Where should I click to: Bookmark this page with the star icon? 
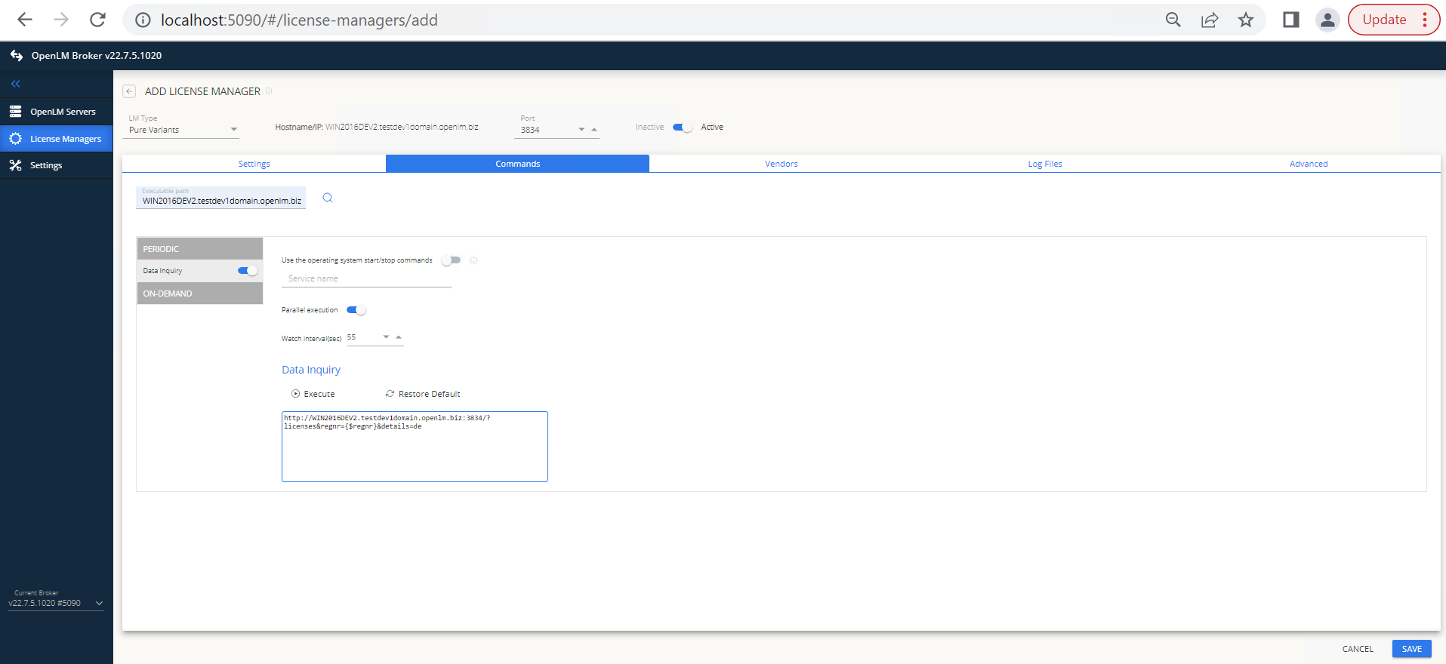(1245, 20)
